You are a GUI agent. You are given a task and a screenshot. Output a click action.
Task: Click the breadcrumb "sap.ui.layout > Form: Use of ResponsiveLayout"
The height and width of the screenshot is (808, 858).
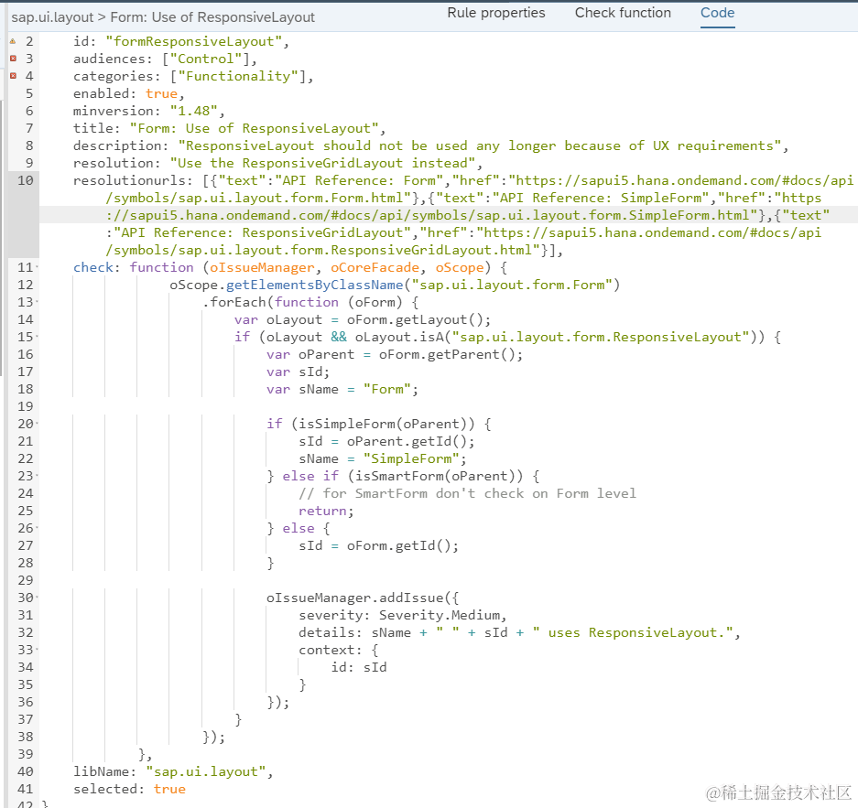pos(163,17)
